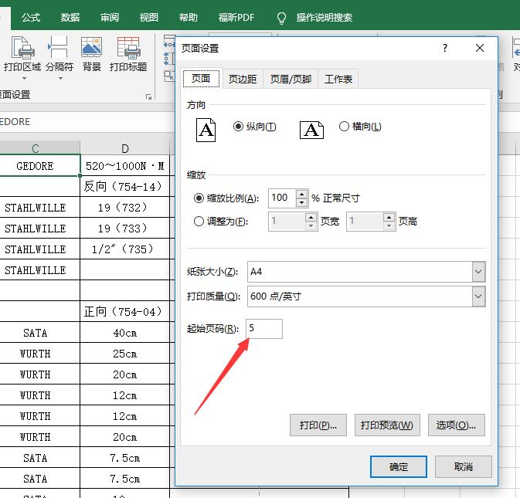Select the portrait (纵向) radio button
This screenshot has width=520, height=498.
[238, 127]
